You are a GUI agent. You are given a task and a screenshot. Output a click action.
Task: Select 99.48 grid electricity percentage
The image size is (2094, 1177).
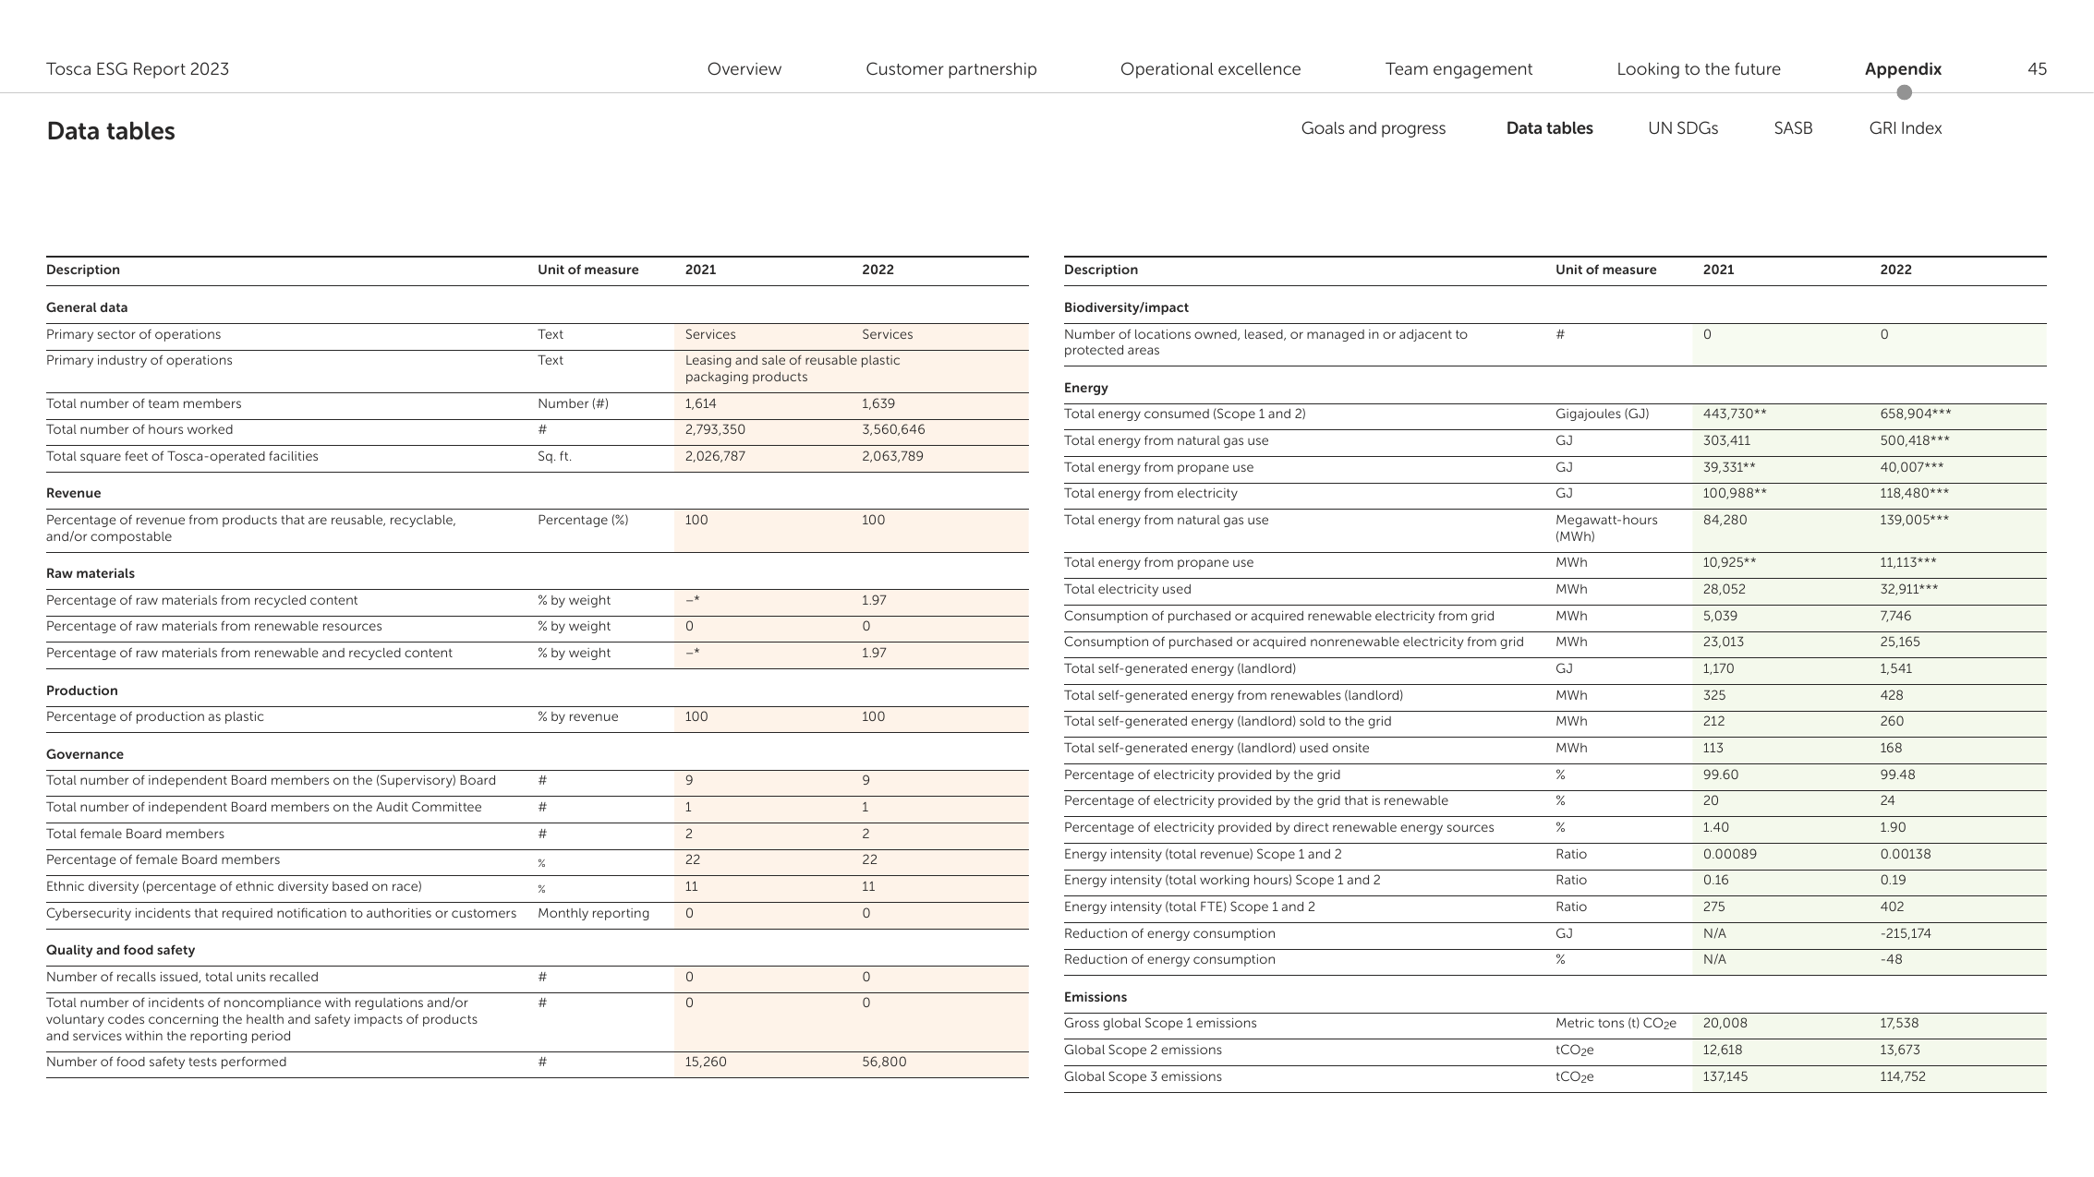[1897, 775]
